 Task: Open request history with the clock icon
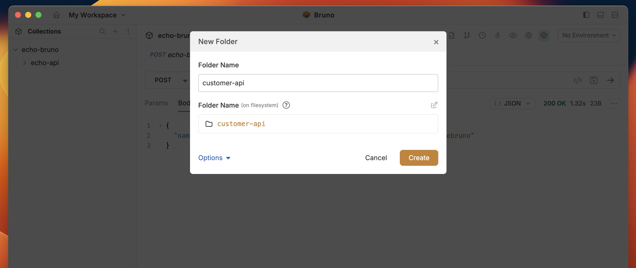[x=482, y=35]
